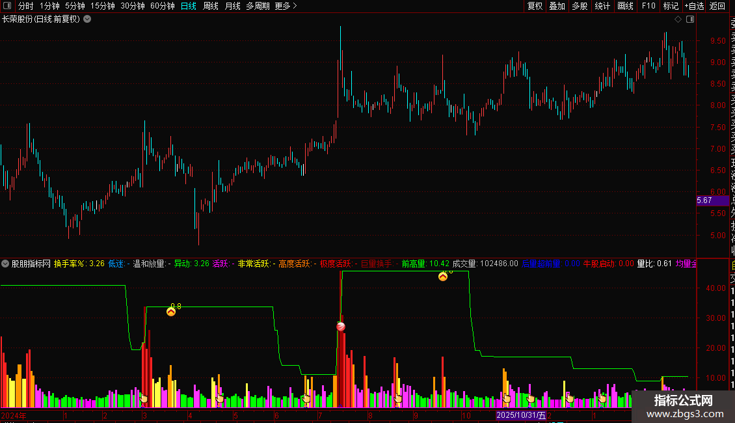
Task: Click the hand pointer marker between August and September
Action: click(x=398, y=398)
